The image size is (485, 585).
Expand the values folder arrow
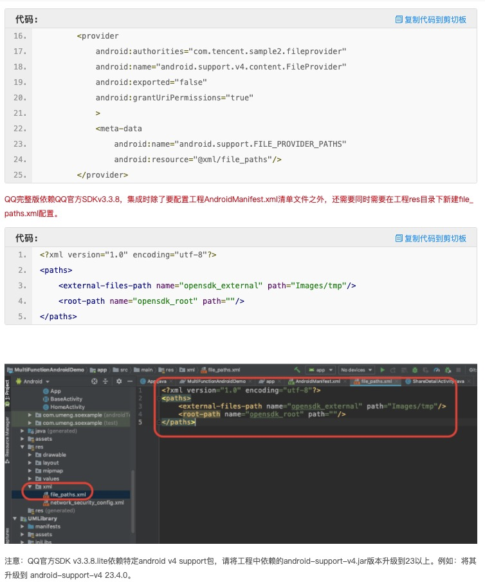pyautogui.click(x=30, y=479)
